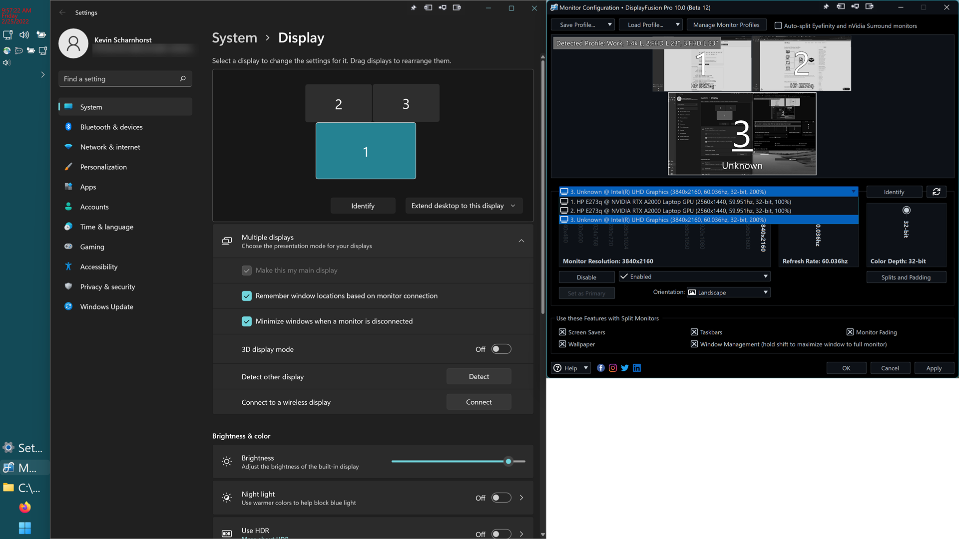This screenshot has height=539, width=959.
Task: Open the Facebook link icon
Action: [x=601, y=368]
